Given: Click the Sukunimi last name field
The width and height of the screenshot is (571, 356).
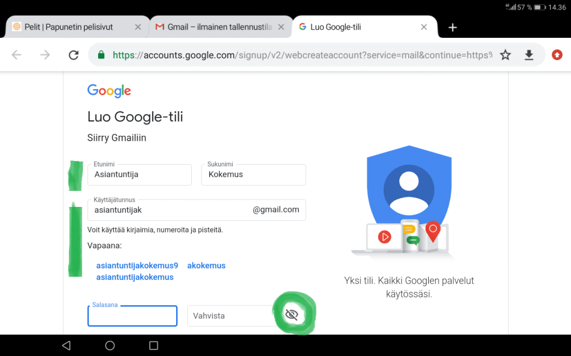Looking at the screenshot, I should pos(254,175).
